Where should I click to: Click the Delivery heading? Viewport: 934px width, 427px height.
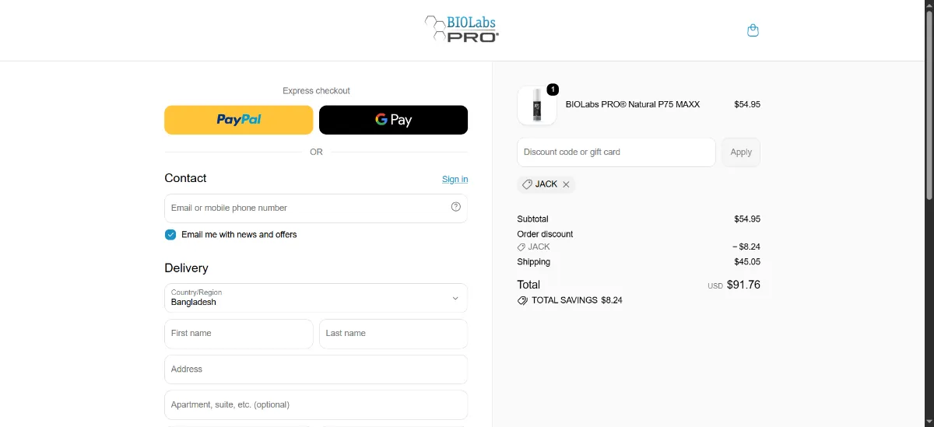186,268
